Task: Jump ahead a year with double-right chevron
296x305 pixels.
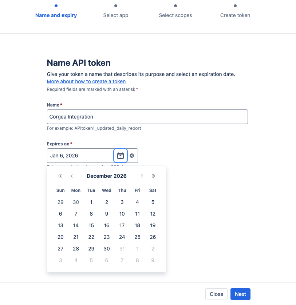Action: click(153, 176)
